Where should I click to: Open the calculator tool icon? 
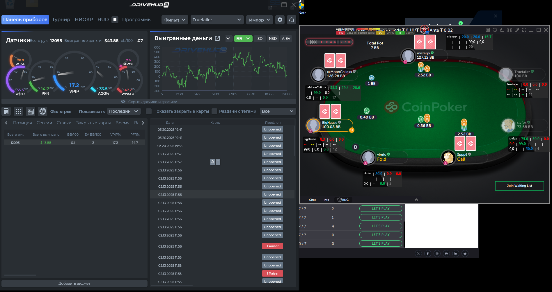pos(6,111)
